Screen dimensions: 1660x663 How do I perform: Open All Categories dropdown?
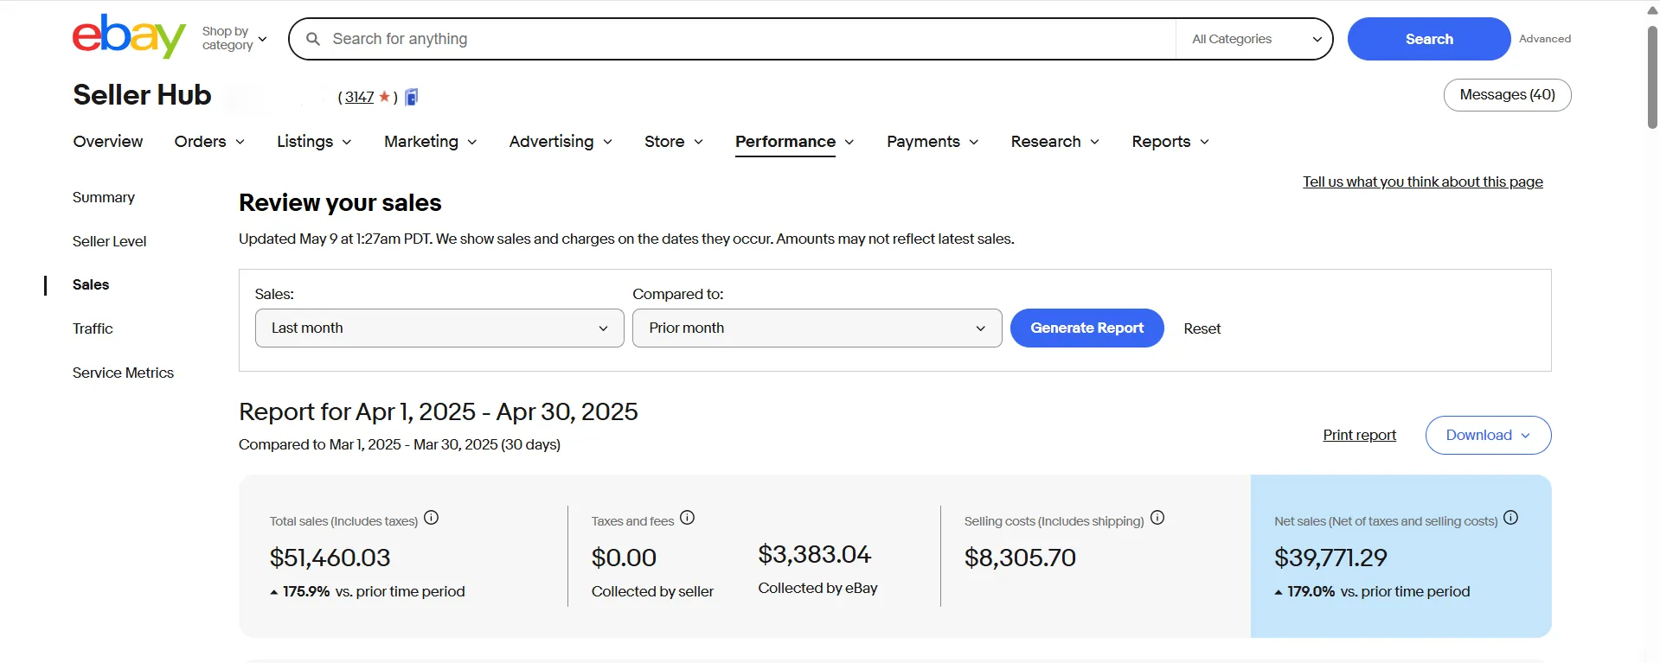pos(1255,39)
